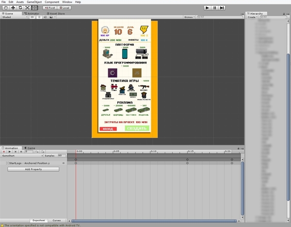Viewport: 291px width, 227px height.
Task: Click the Step frame button
Action: click(x=221, y=8)
